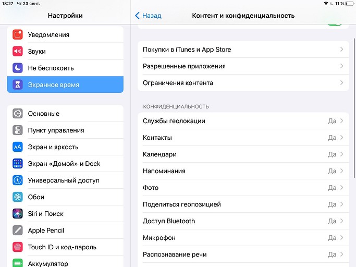Go back with the Назад button
Screen dimensions: 356x267
pyautogui.click(x=148, y=16)
